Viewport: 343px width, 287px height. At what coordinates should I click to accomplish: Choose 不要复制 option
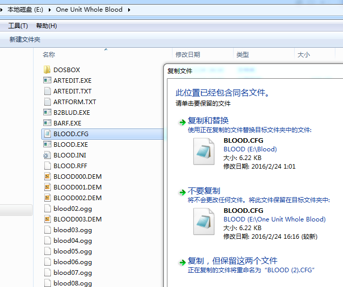(x=204, y=190)
